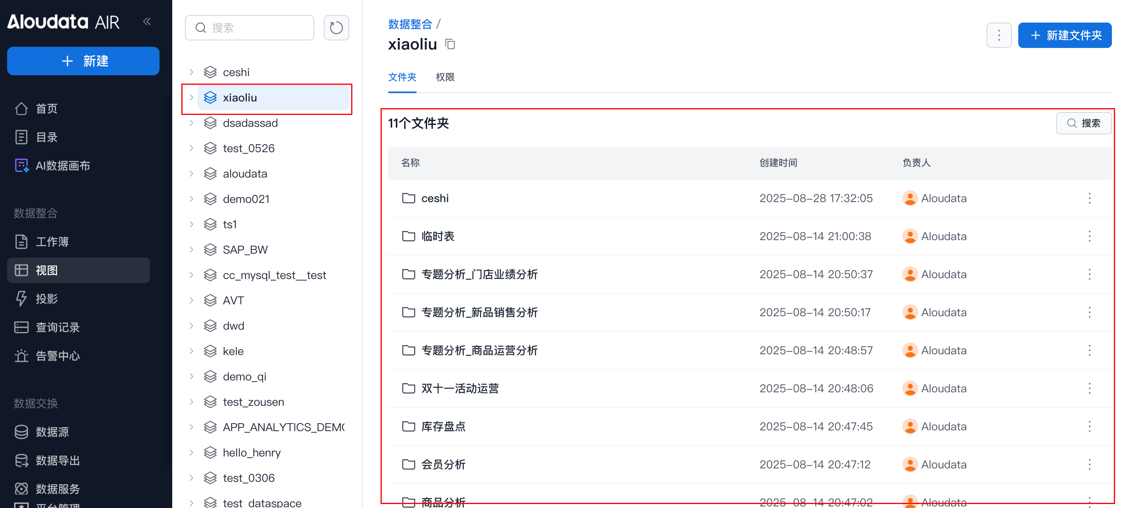1123x508 pixels.
Task: Expand the demo021 tree node
Action: click(191, 199)
